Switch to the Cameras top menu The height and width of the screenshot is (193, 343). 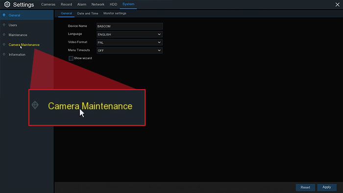click(x=48, y=4)
